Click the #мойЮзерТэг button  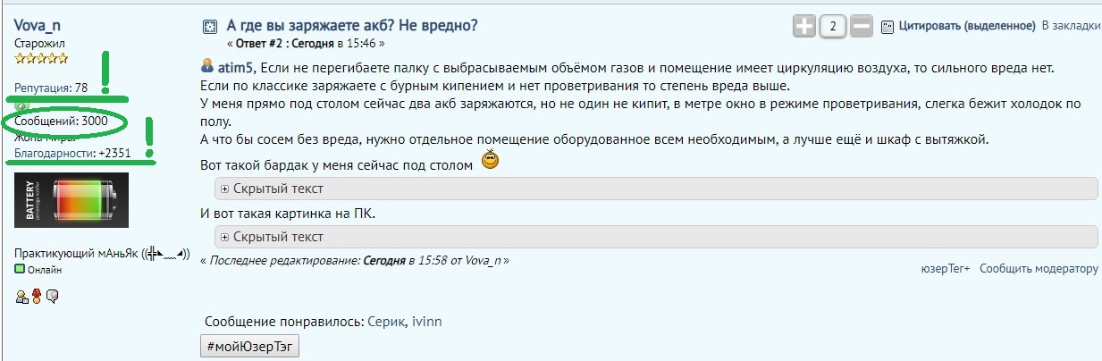pos(249,346)
